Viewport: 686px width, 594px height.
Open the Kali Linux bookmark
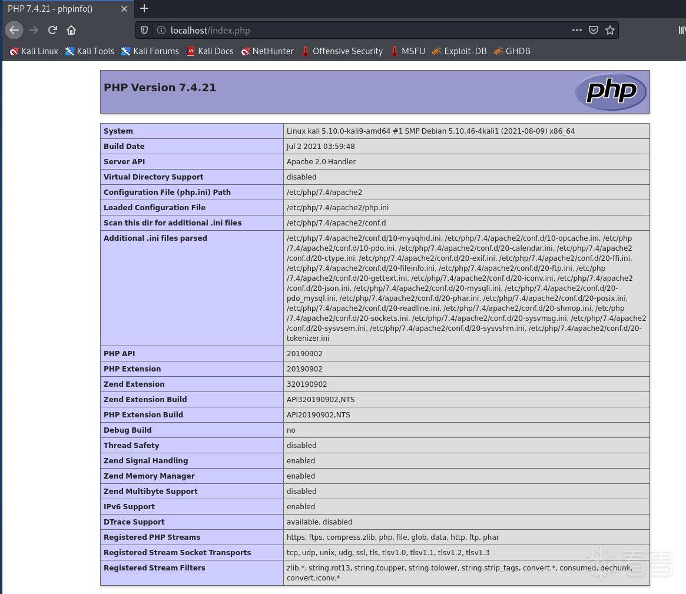[x=34, y=51]
